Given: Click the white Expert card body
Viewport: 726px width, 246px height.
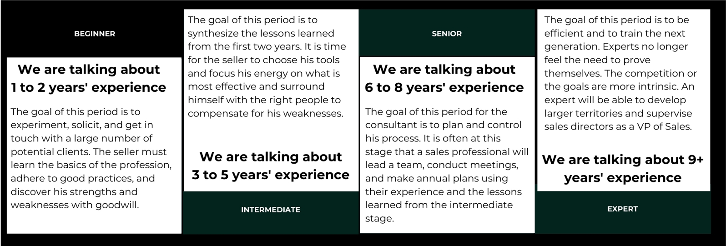Looking at the screenshot, I should tap(624, 100).
